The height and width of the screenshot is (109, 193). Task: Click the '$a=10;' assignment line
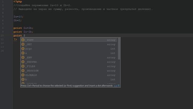(18, 17)
